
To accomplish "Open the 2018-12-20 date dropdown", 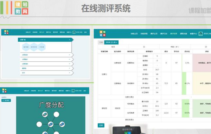I will [x=111, y=42].
